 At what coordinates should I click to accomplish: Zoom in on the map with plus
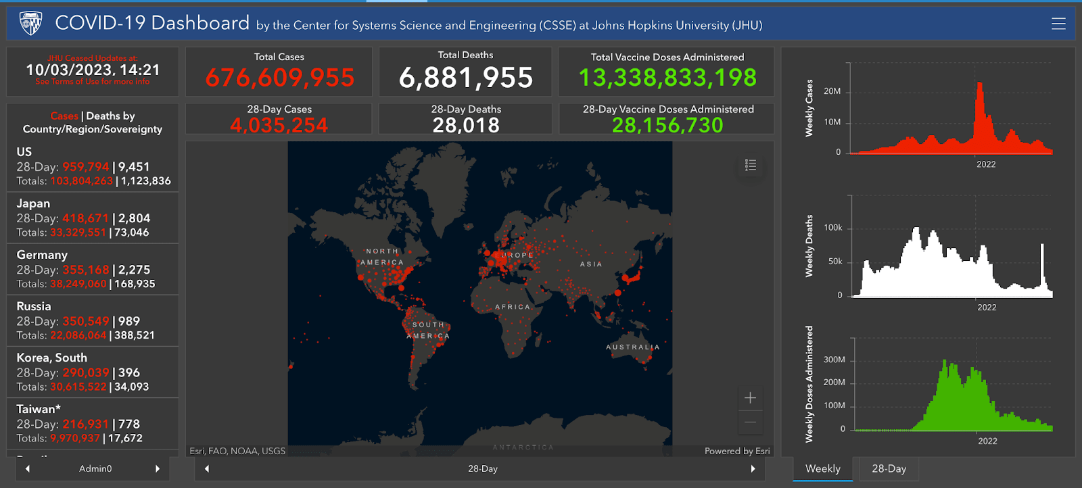[750, 397]
